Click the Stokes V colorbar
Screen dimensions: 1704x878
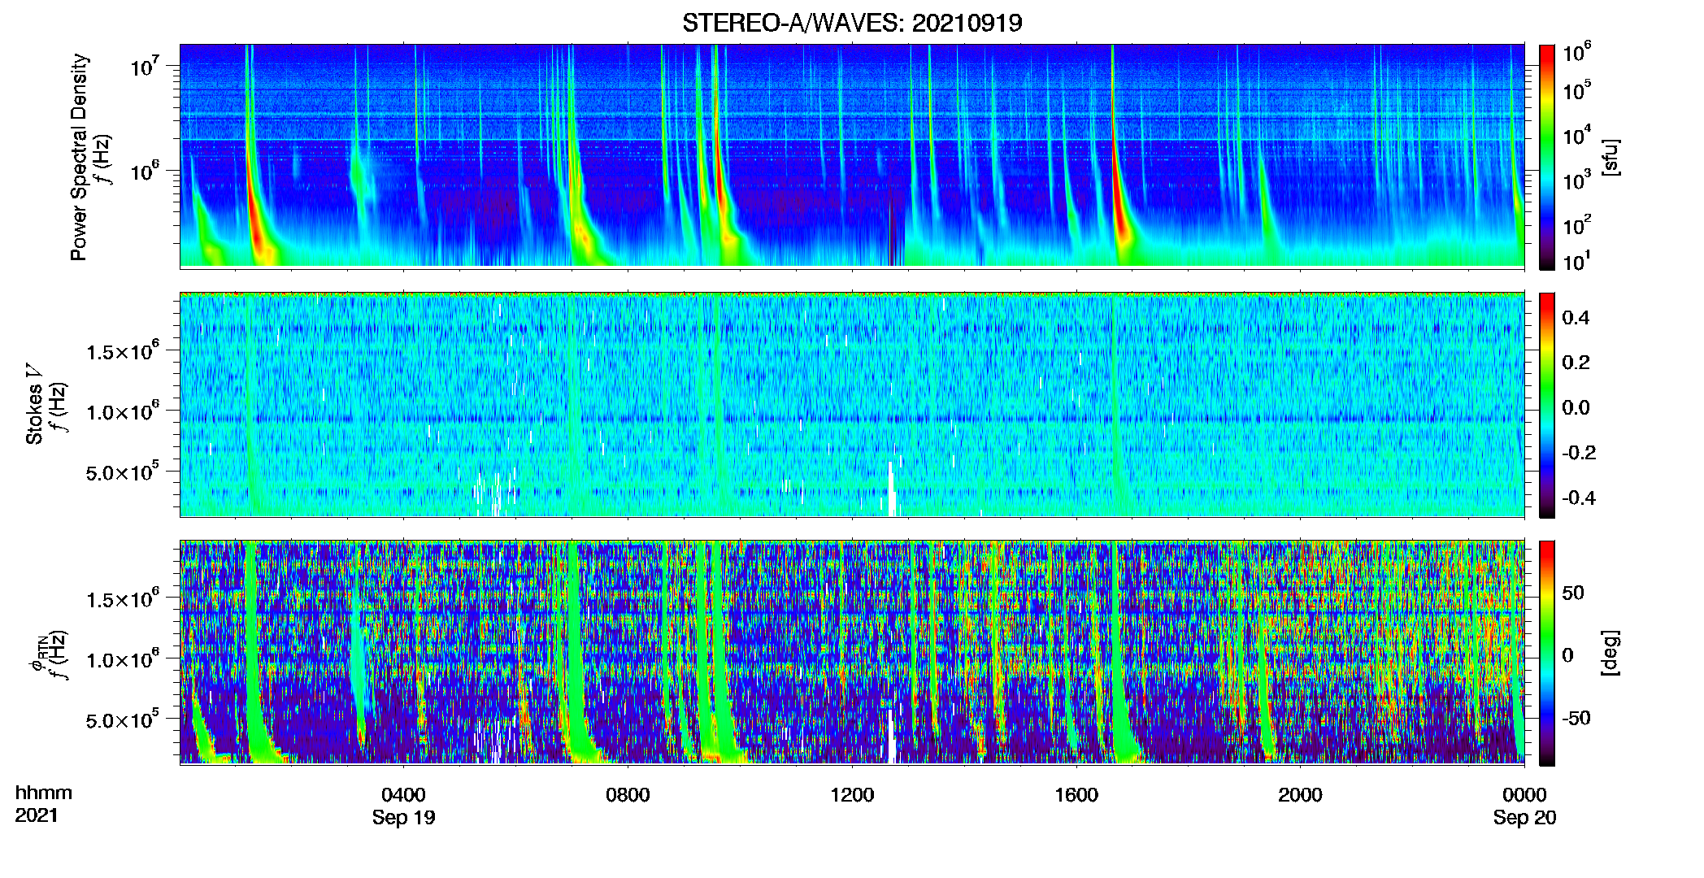point(1547,405)
